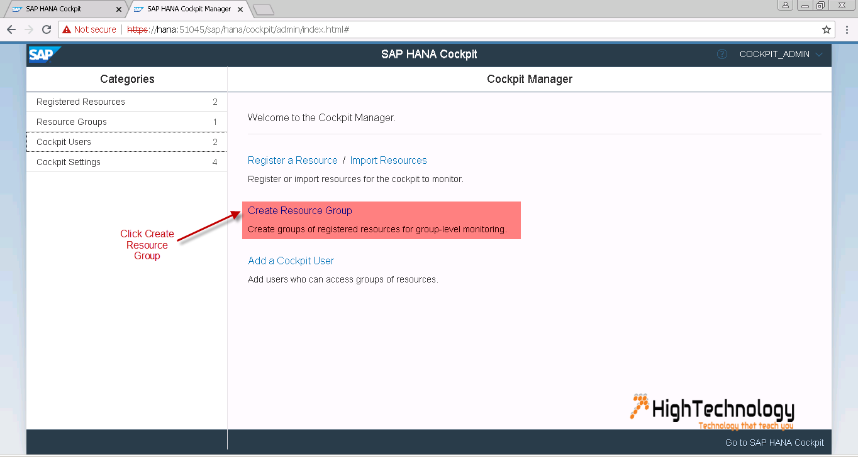This screenshot has height=457, width=858.
Task: Open the Chrome three-dot menu
Action: 847,30
